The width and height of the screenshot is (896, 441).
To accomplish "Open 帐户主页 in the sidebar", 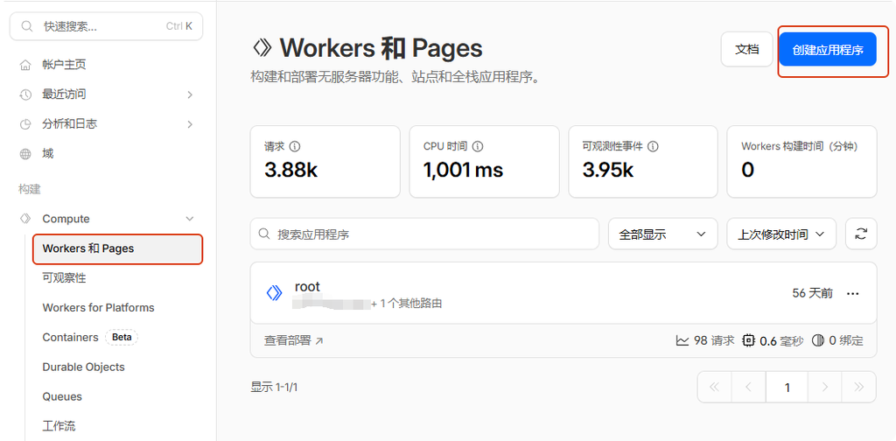I will (64, 65).
